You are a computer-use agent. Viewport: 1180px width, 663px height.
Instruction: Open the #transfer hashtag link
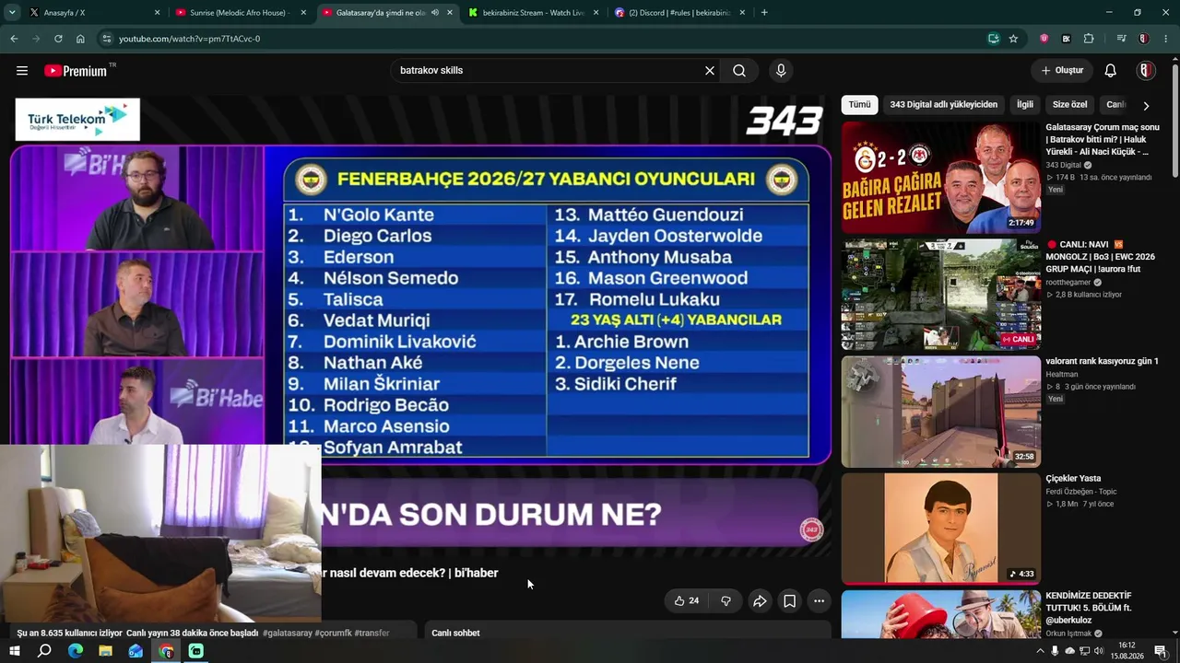tap(372, 634)
